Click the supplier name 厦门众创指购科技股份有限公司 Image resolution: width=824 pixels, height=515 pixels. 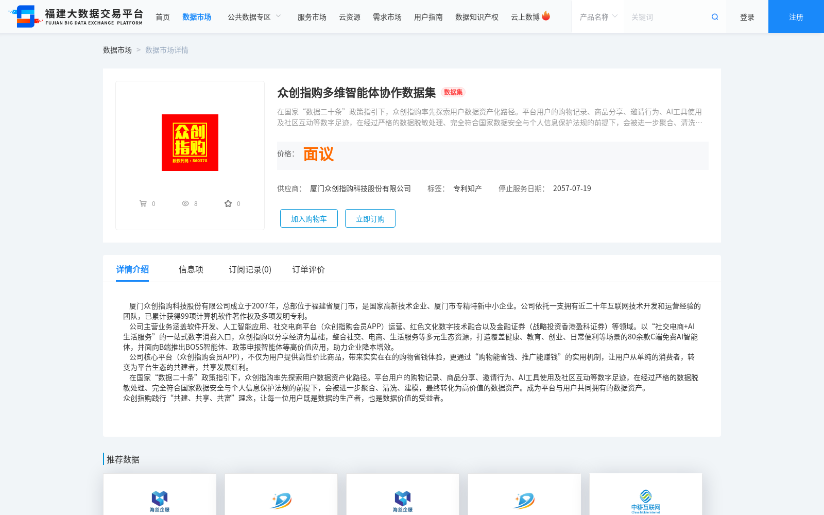point(360,188)
